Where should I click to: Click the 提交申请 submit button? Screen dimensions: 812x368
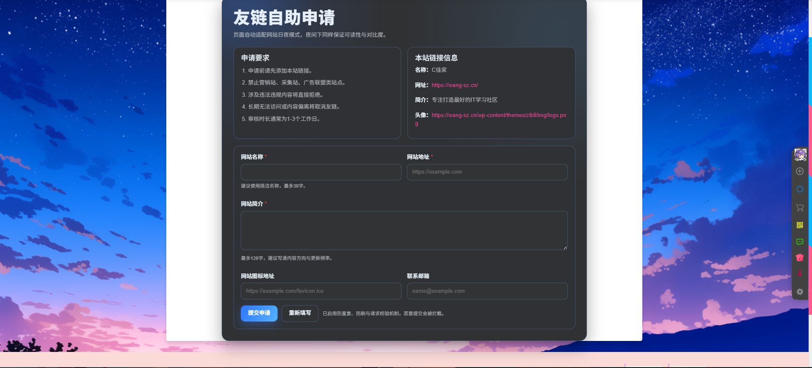coord(259,313)
